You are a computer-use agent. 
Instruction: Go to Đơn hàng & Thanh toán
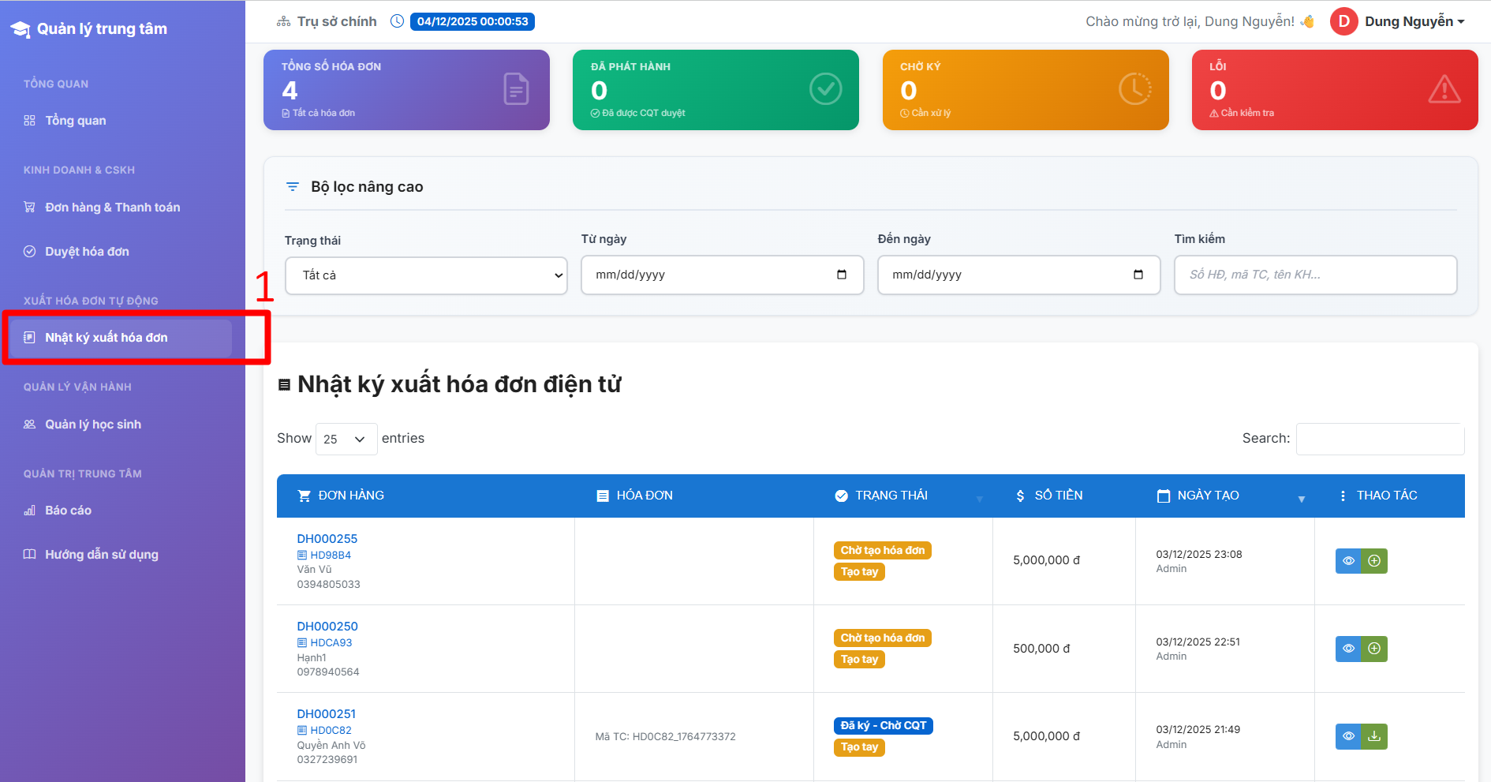click(x=112, y=208)
